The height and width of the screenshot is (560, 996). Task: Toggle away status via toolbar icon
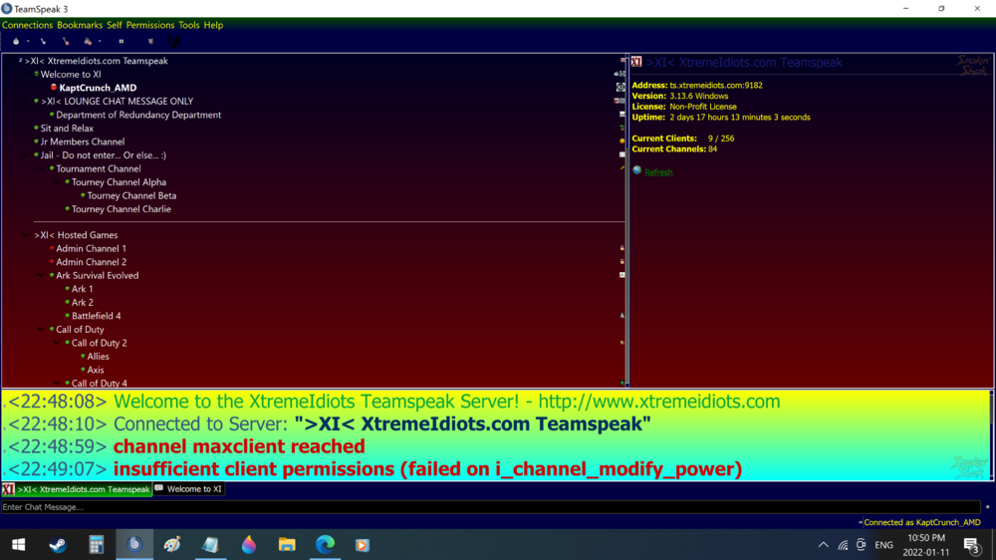coord(88,42)
